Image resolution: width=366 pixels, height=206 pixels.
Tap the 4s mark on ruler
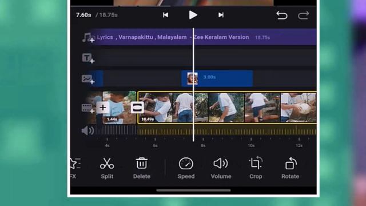(107, 145)
